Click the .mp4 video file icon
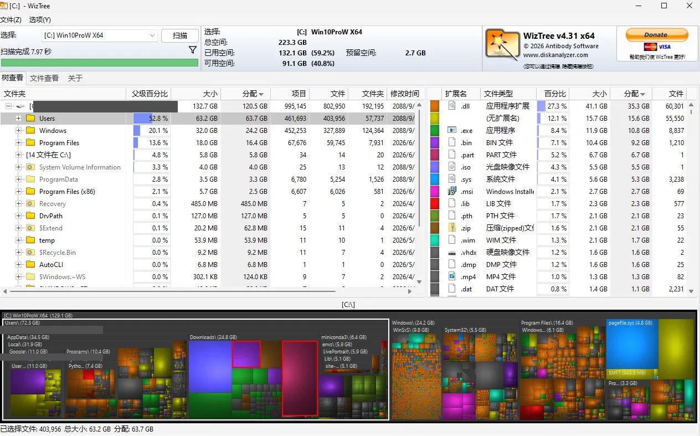This screenshot has width=700, height=436. [x=451, y=276]
